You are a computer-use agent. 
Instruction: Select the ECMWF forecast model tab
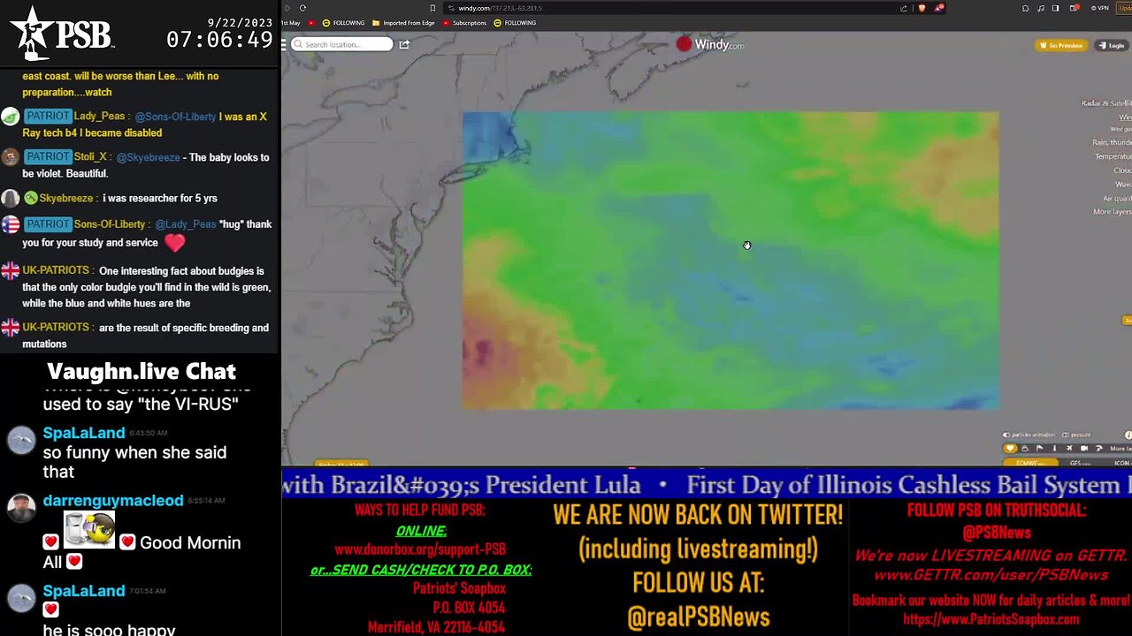[1031, 462]
